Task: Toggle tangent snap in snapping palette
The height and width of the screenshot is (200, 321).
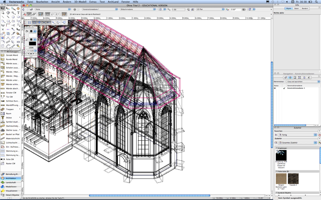Action: [x=63, y=22]
